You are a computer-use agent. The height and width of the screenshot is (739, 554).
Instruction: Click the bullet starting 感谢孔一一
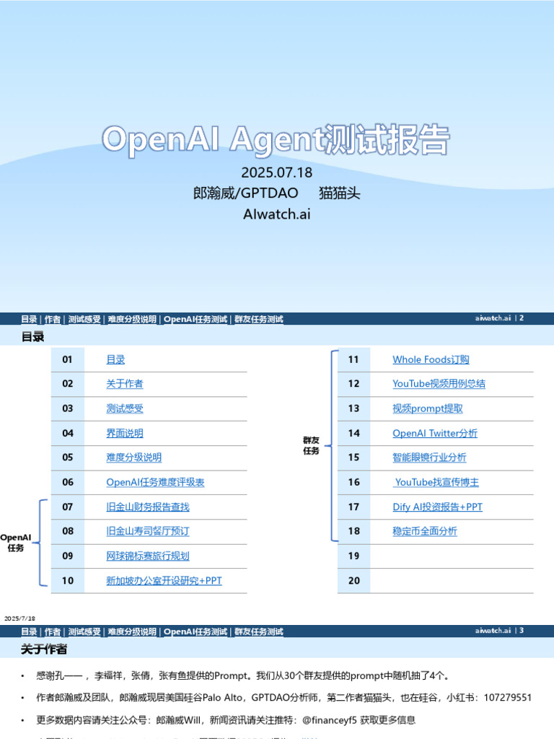[242, 675]
